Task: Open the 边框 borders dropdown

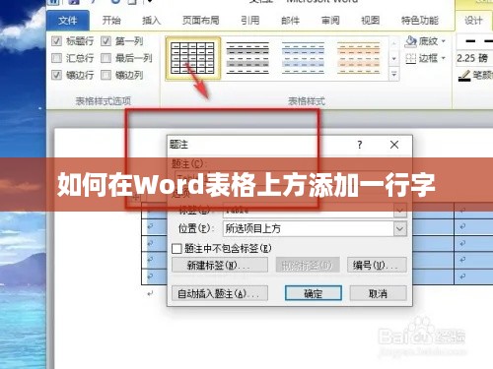Action: tap(444, 58)
